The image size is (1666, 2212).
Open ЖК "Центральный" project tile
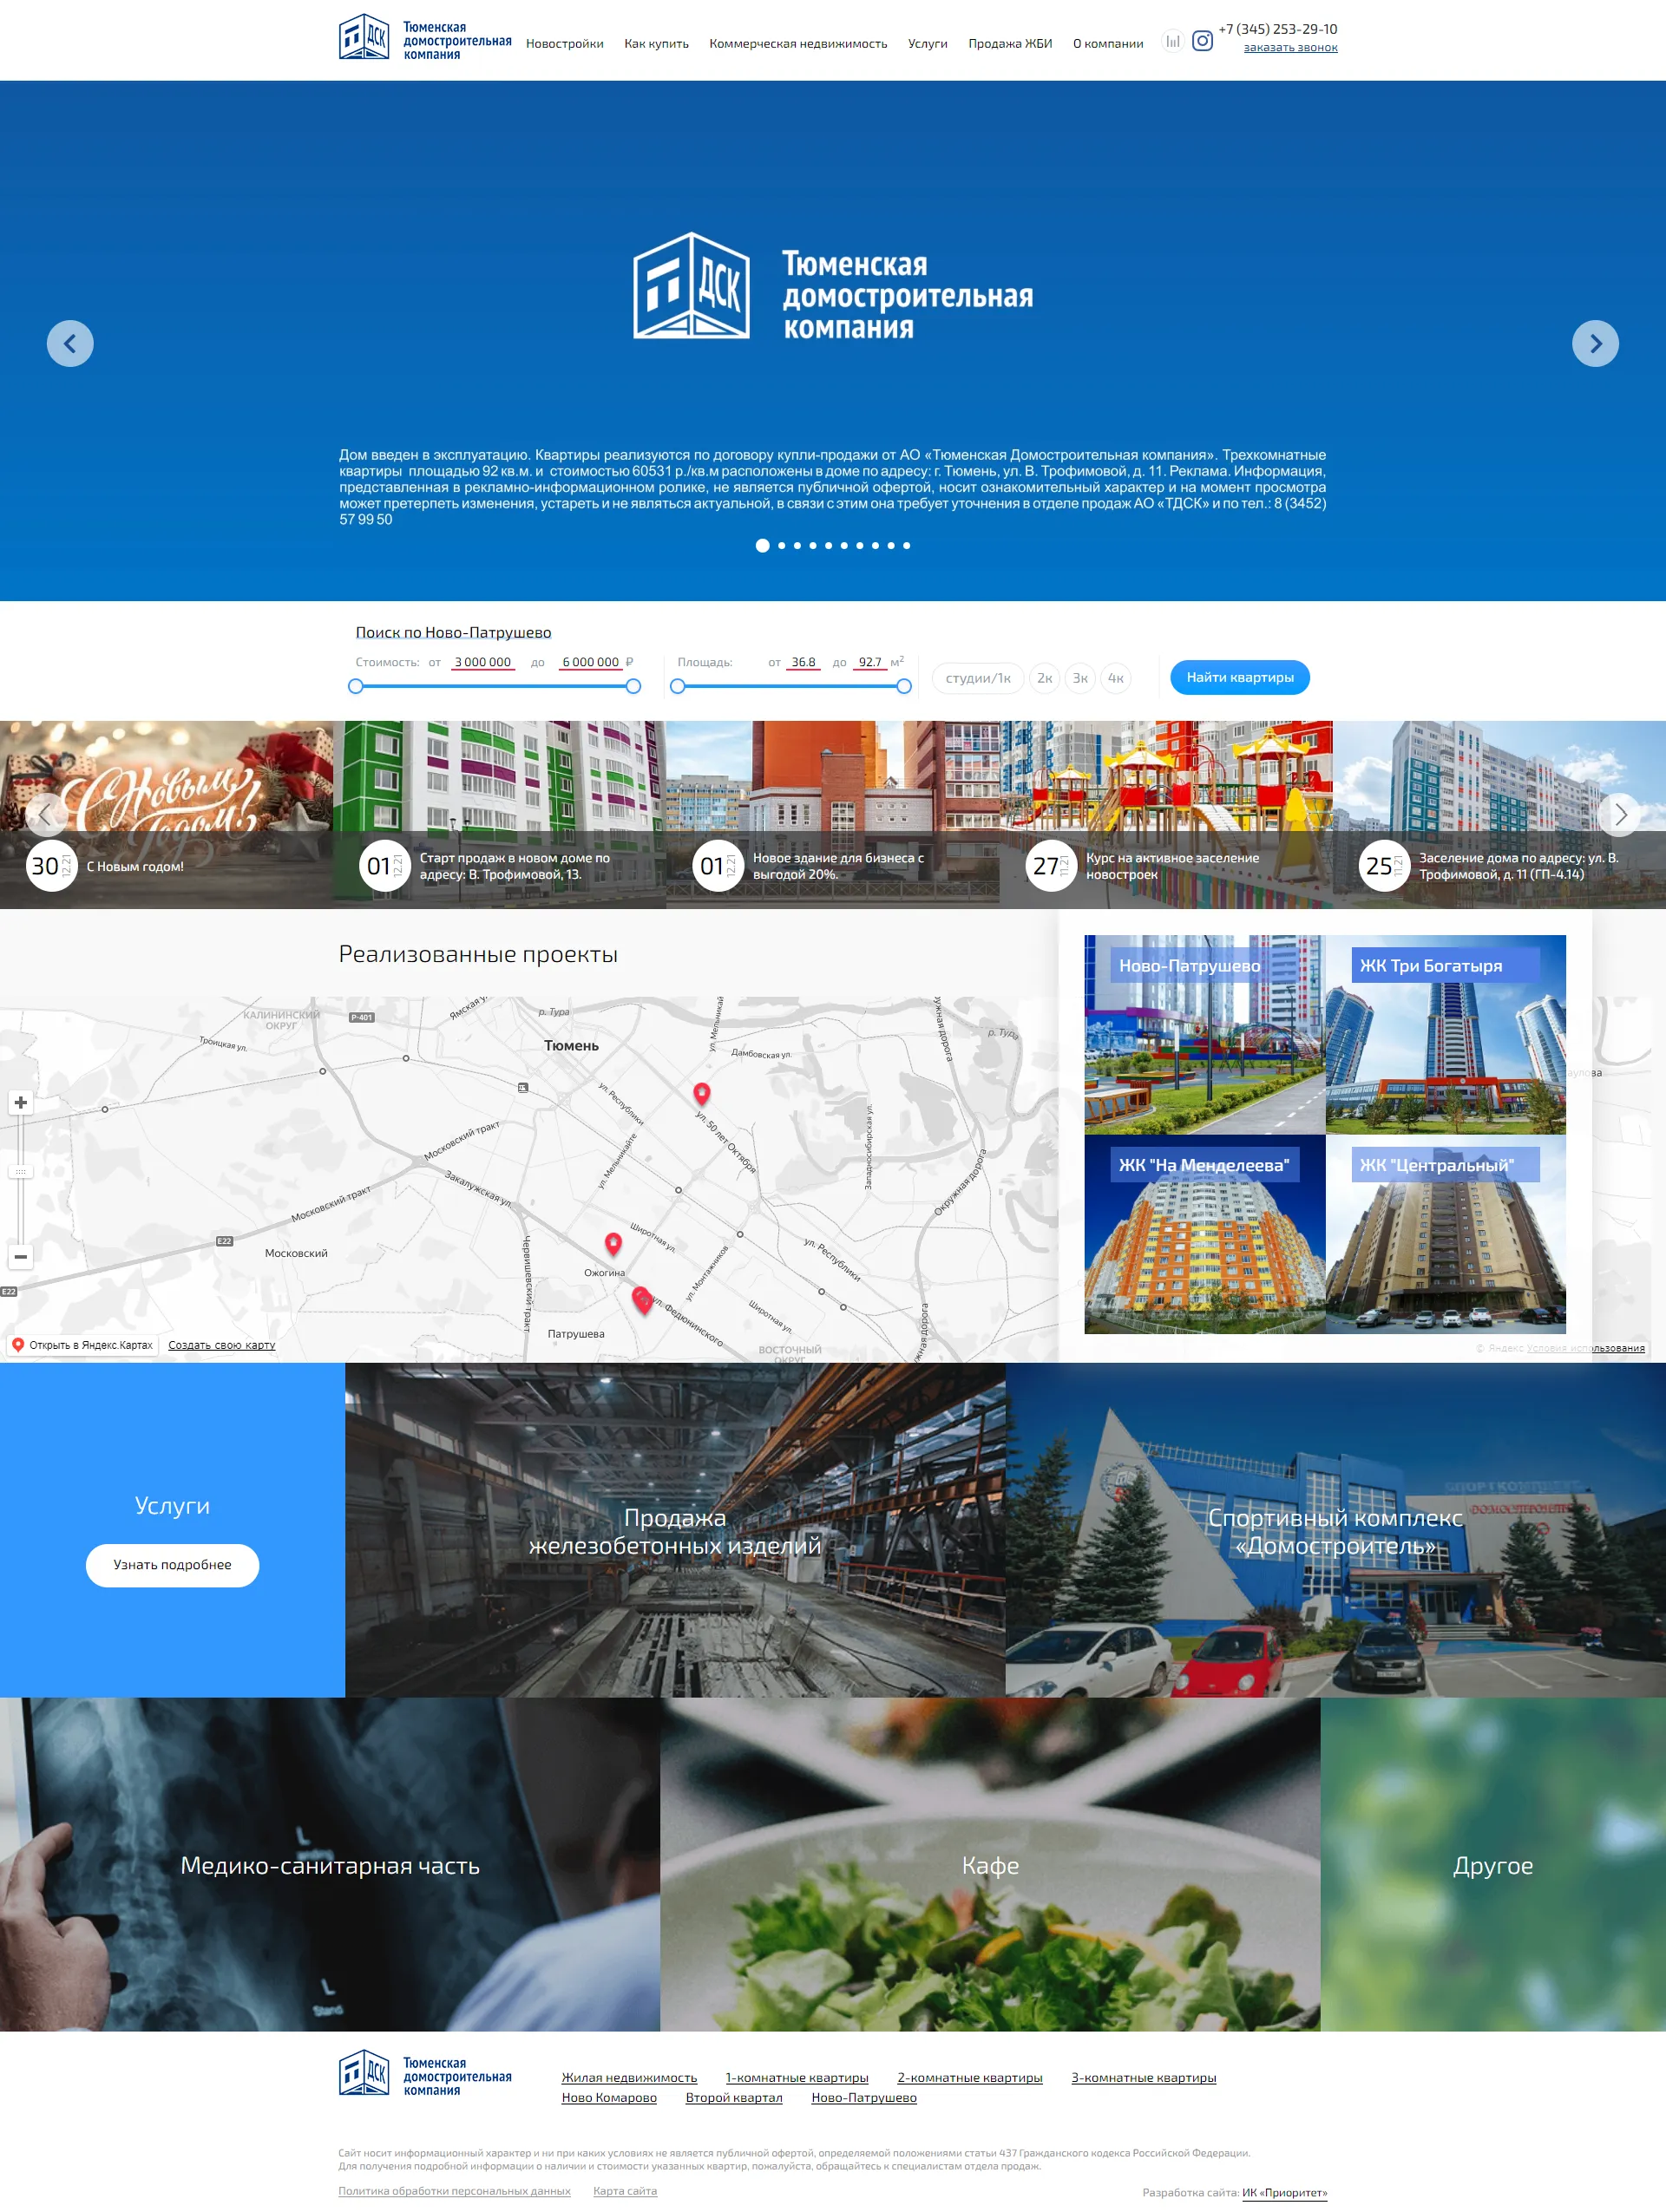(1446, 1234)
